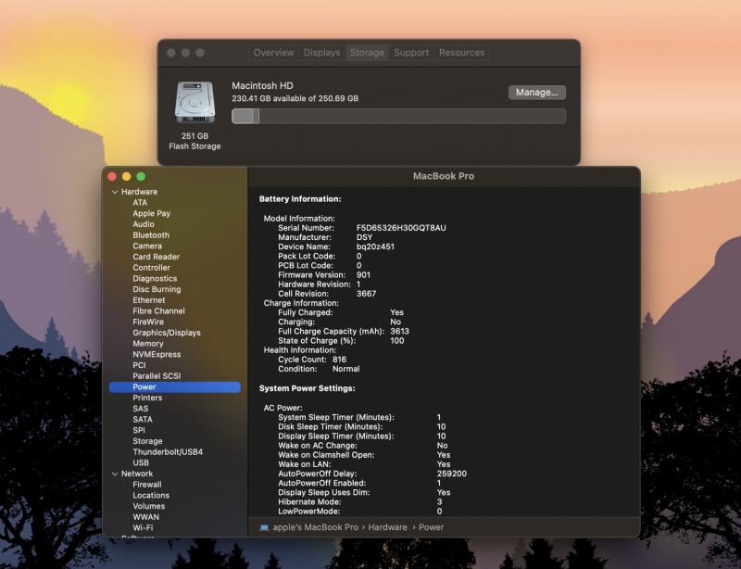Viewport: 741px width, 569px height.
Task: Click '230.41 GB available of 250.69 GB' text
Action: [295, 98]
